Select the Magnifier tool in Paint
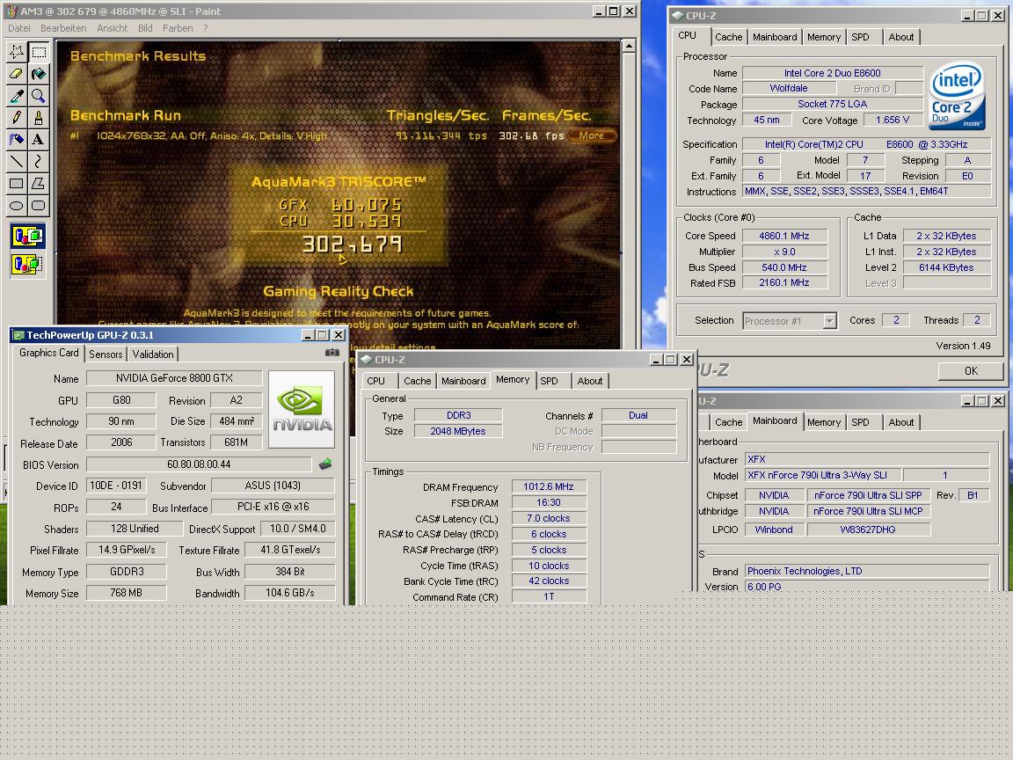Screen dimensions: 1013x760 pos(39,96)
